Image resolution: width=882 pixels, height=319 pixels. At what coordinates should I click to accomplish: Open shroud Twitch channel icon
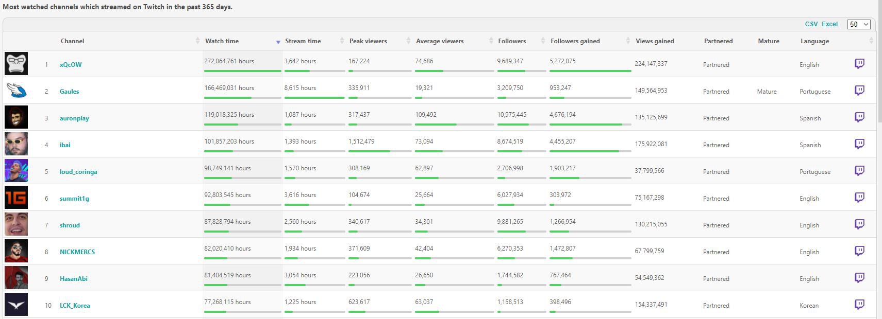pyautogui.click(x=859, y=224)
